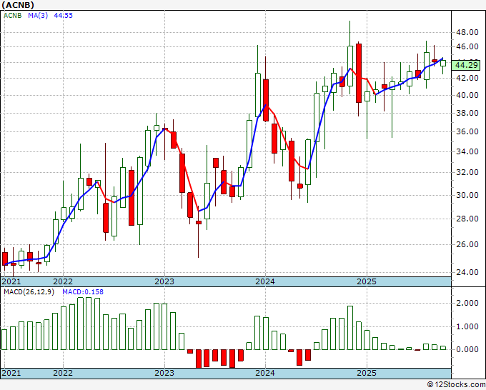The height and width of the screenshot is (390, 486).
Task: Click the current price tag 44.29
Action: (x=467, y=66)
